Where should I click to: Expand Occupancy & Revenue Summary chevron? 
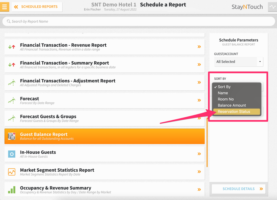coord(199,189)
